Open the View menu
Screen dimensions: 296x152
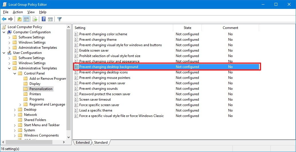(31, 12)
